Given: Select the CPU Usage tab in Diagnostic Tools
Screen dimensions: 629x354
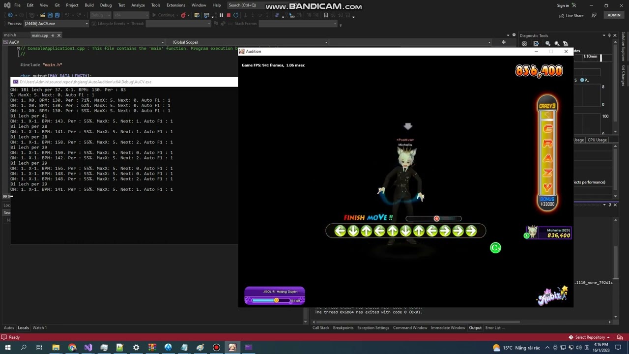Looking at the screenshot, I should coord(597,140).
